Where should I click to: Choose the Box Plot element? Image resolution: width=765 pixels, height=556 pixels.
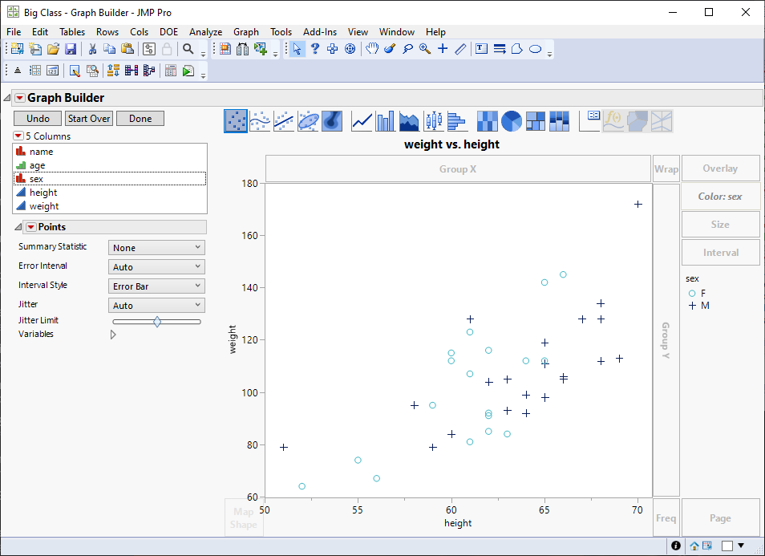coord(435,120)
